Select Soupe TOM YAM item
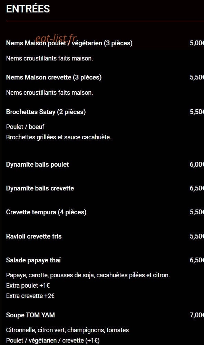 (30, 315)
